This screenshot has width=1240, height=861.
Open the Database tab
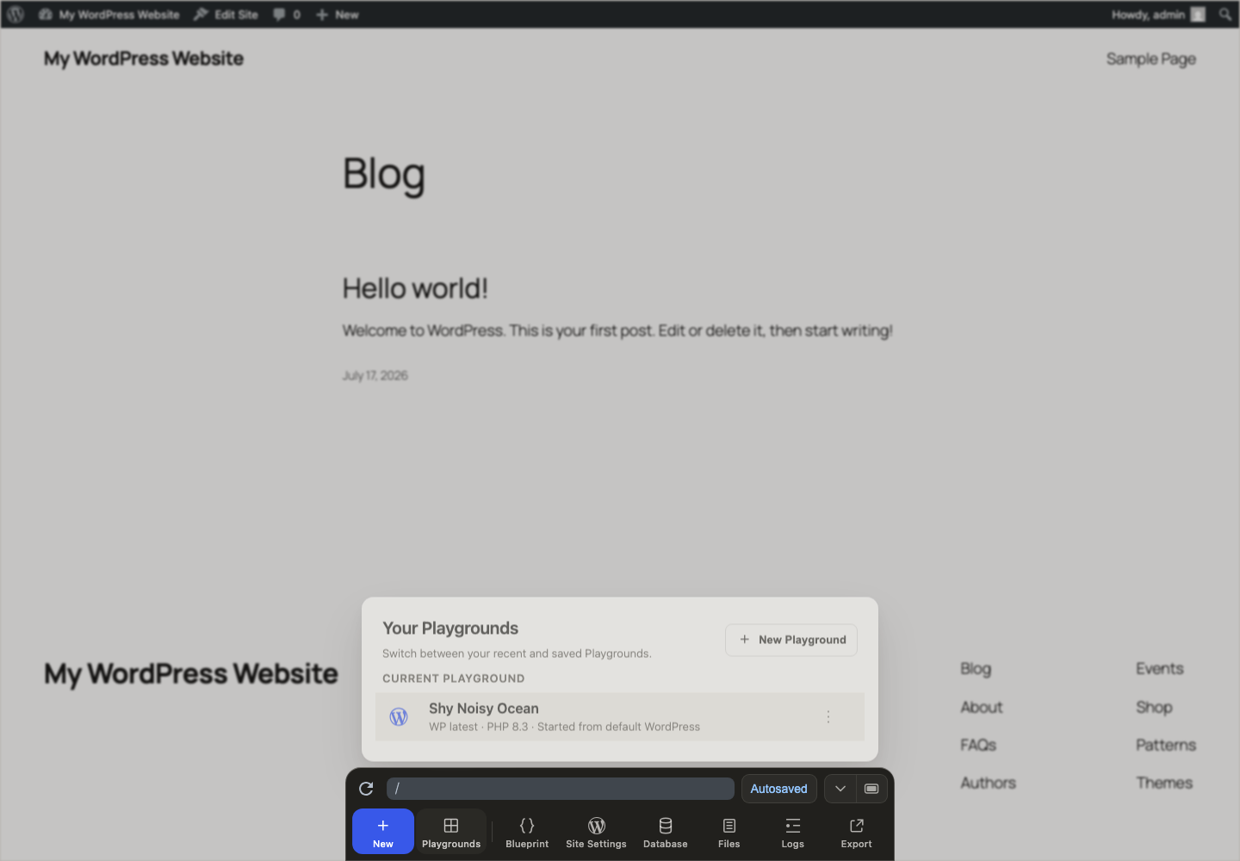(x=666, y=832)
